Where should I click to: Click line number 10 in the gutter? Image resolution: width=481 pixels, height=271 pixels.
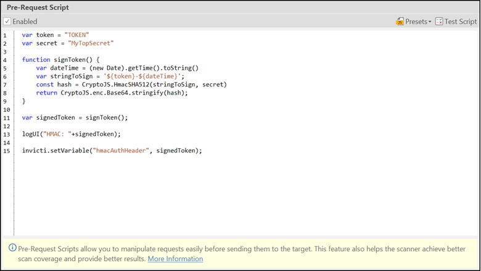(x=6, y=109)
